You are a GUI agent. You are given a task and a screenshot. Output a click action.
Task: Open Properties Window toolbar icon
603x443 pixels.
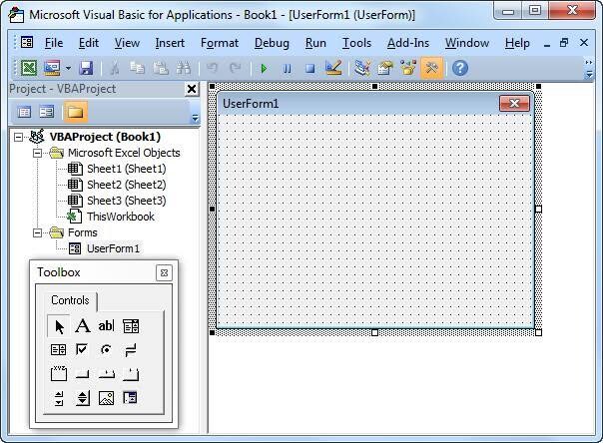385,69
